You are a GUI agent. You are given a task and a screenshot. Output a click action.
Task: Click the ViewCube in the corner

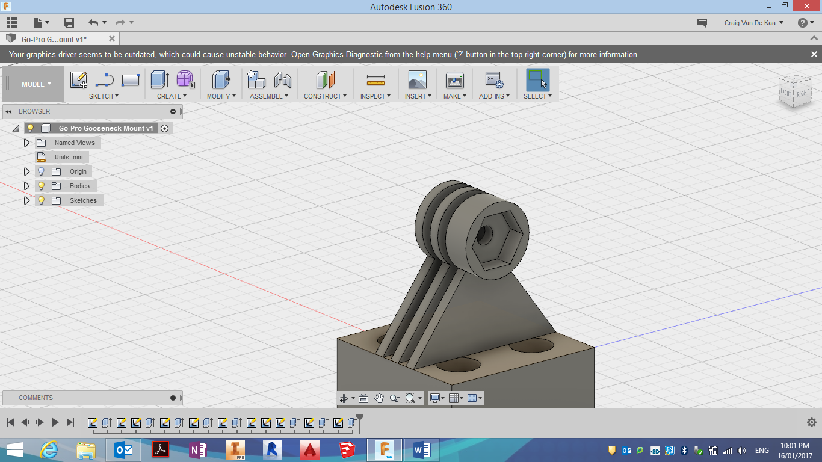point(795,91)
